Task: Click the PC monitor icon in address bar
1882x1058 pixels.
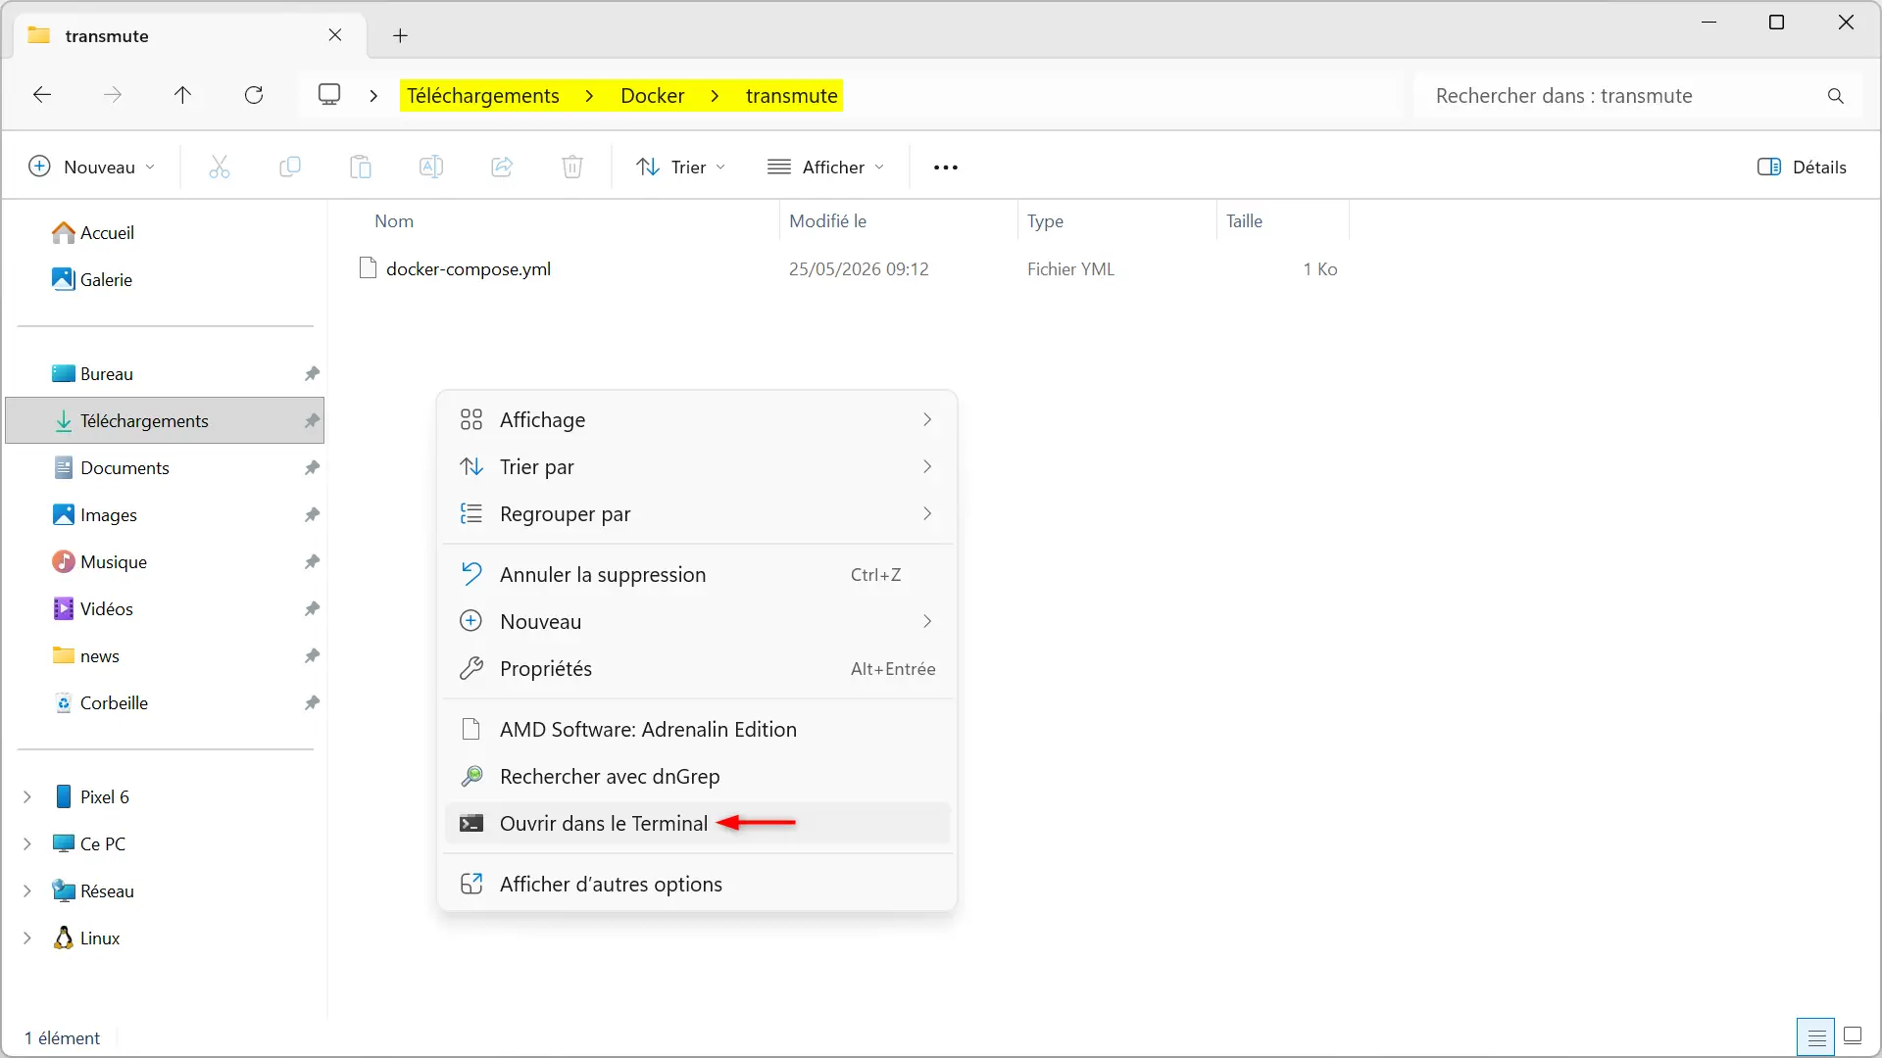Action: [x=329, y=94]
